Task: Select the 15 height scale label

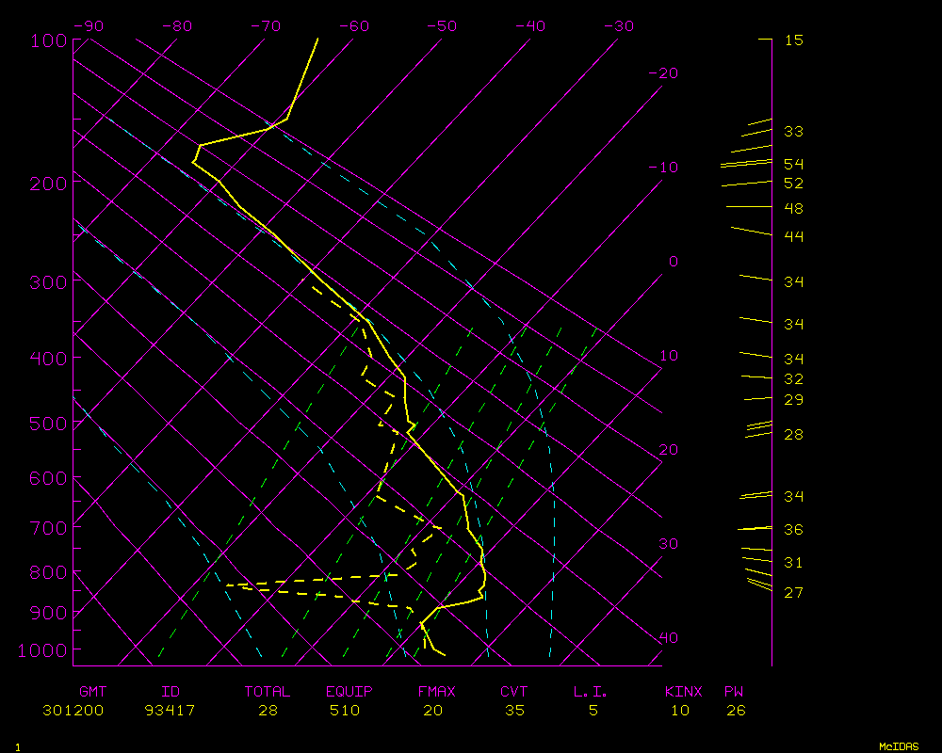Action: pos(793,40)
